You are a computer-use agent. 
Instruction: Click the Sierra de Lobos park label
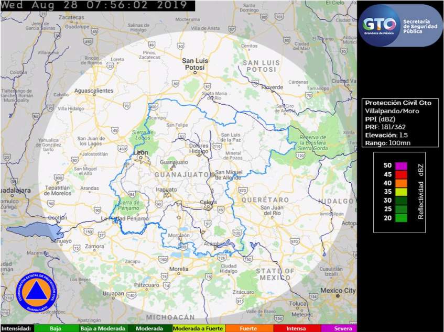143,135
